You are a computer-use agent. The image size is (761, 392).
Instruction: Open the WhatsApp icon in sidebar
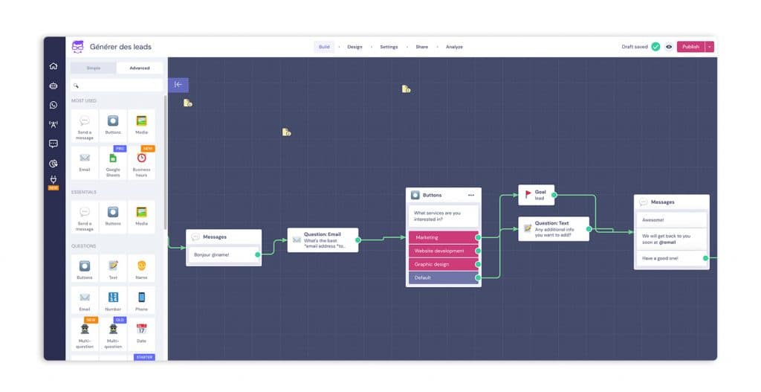(x=54, y=105)
